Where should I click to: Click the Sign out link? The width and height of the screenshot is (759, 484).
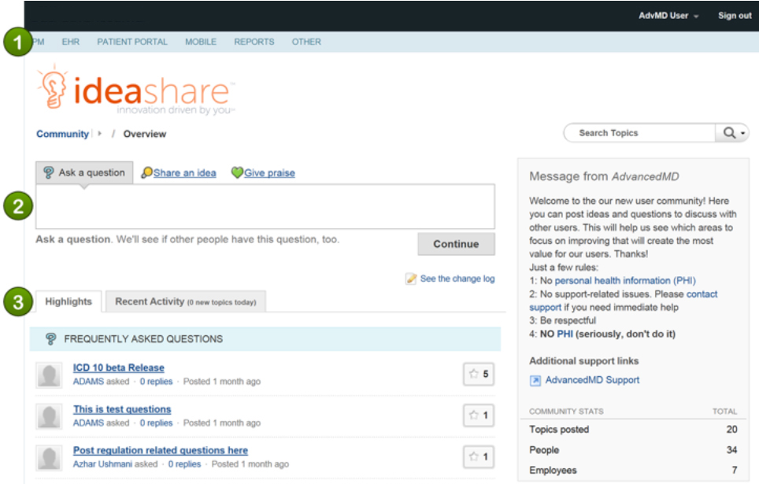735,16
